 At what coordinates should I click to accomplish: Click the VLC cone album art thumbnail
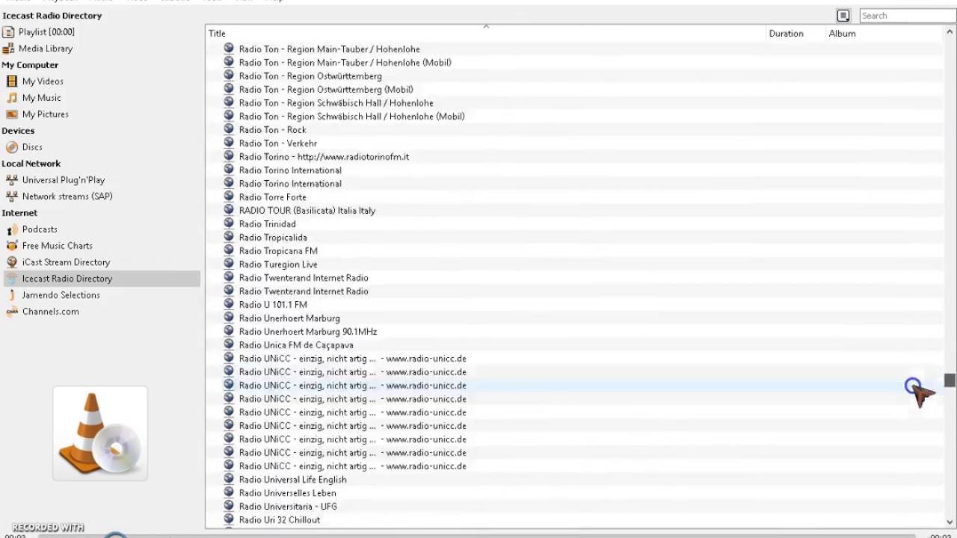click(x=100, y=433)
